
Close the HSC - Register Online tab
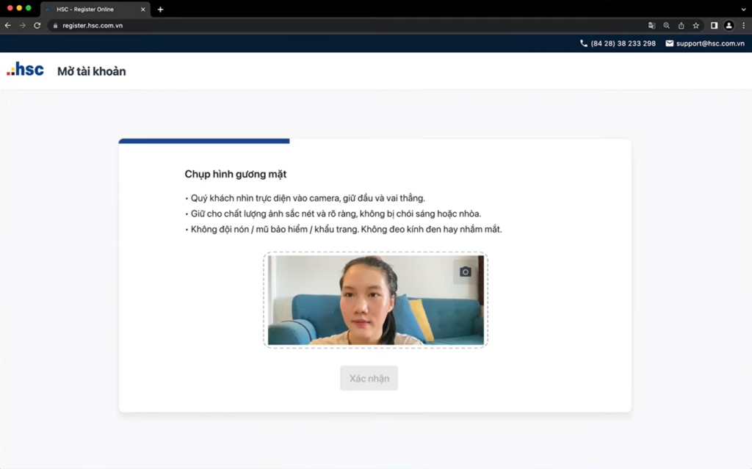(143, 9)
